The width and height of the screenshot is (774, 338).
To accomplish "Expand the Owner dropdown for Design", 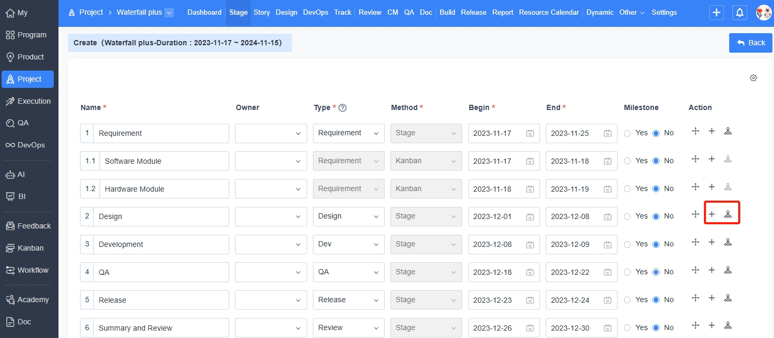I will (x=271, y=216).
